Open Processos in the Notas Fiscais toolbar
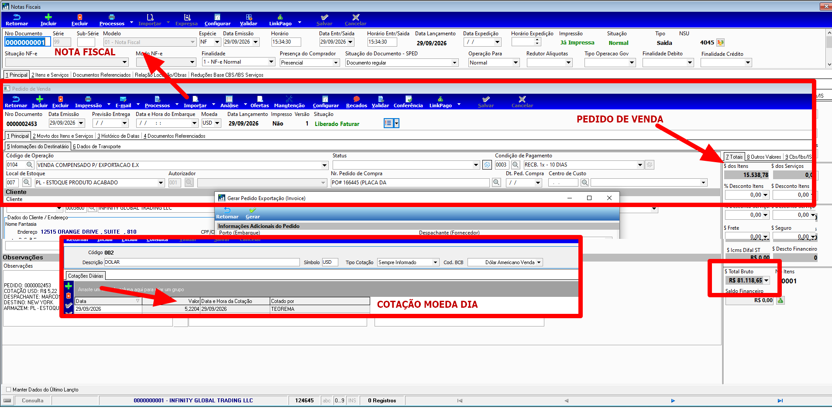Viewport: 832px width, 408px height. point(112,20)
